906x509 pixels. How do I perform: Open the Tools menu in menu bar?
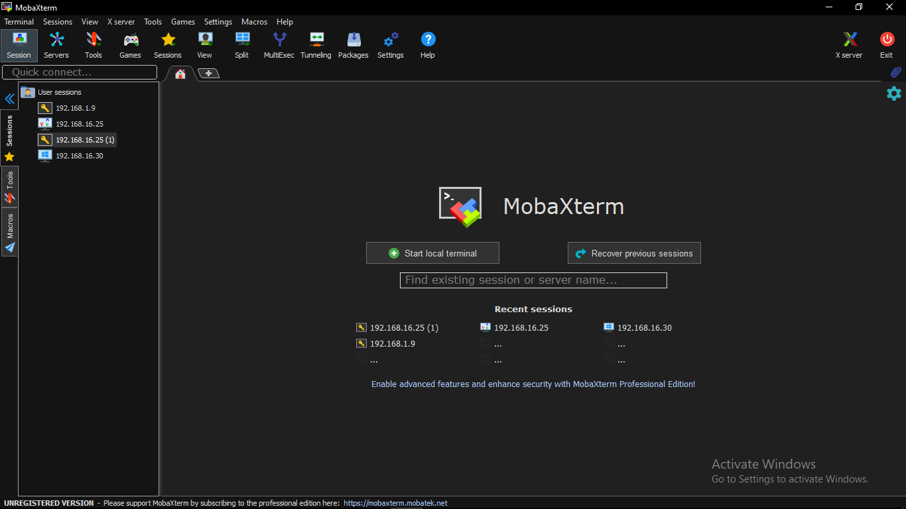tap(153, 22)
